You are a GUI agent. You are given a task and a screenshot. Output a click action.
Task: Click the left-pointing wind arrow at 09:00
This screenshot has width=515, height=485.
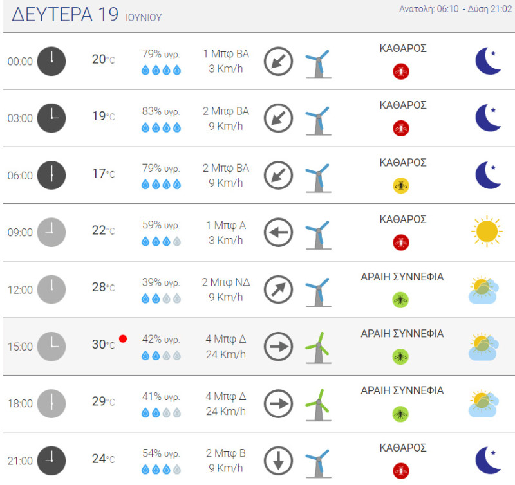pyautogui.click(x=278, y=232)
